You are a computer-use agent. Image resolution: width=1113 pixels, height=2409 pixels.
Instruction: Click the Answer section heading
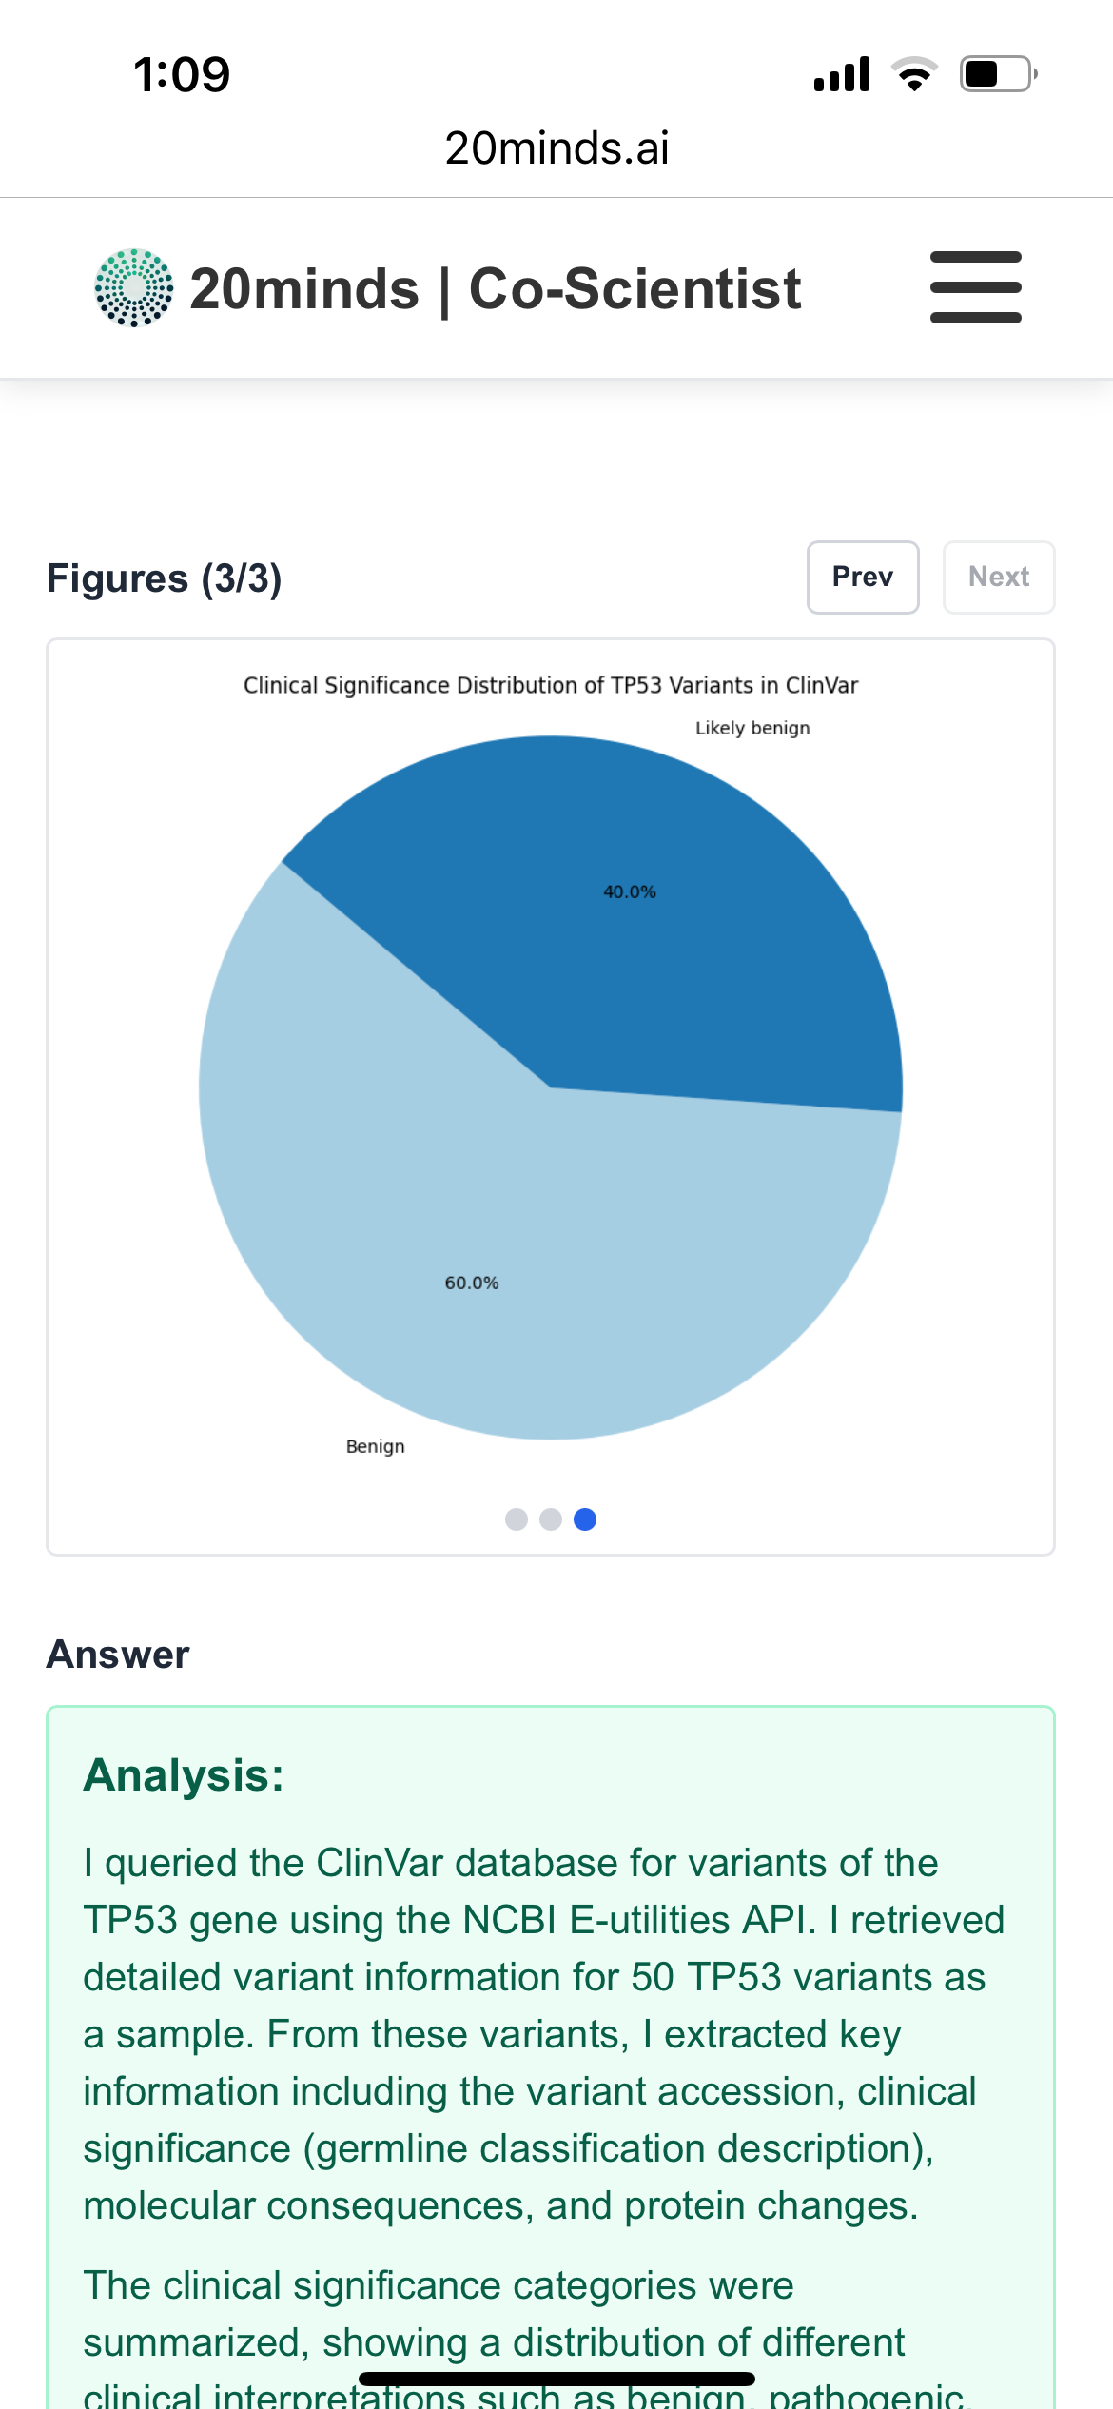point(118,1655)
